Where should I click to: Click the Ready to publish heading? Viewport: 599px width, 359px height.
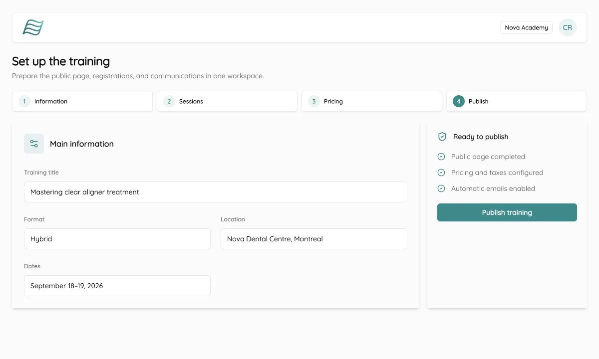coord(481,137)
